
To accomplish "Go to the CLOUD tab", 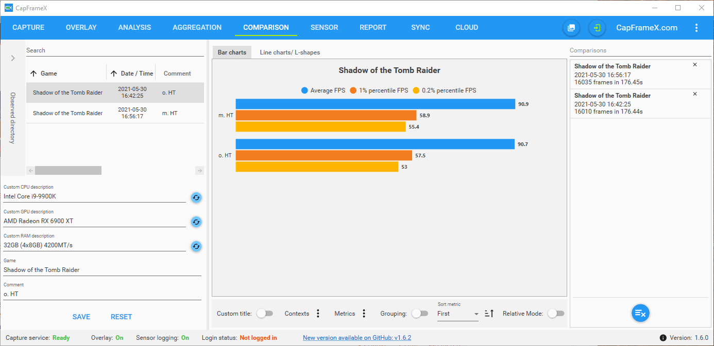I will [x=467, y=28].
